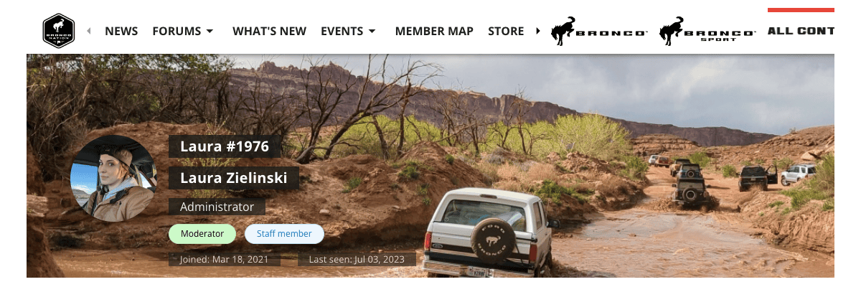861x287 pixels.
Task: Click the right scroll arrow after Store
Action: point(539,31)
